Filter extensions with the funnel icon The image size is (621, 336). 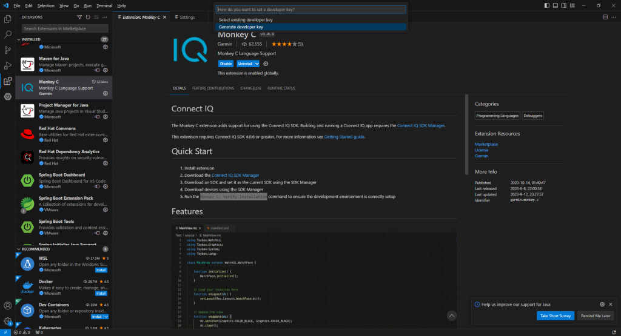79,18
